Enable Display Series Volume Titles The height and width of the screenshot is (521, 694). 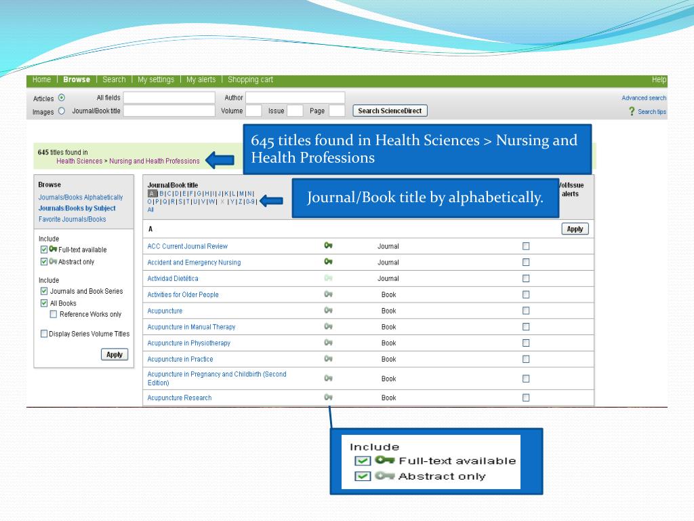click(44, 334)
